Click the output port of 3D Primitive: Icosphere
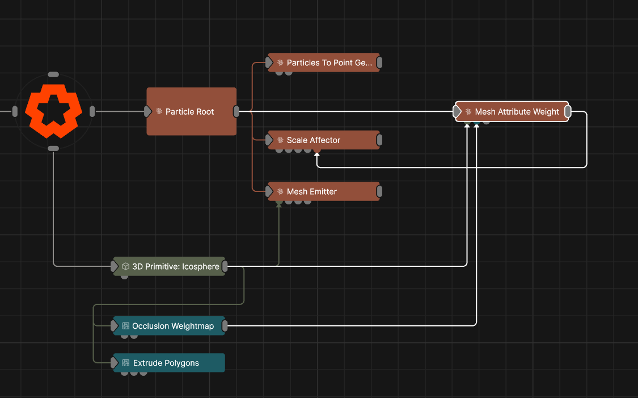Viewport: 638px width, 398px height. coord(225,266)
